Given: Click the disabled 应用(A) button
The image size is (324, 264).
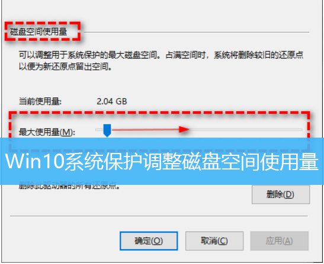Looking at the screenshot, I should (280, 241).
